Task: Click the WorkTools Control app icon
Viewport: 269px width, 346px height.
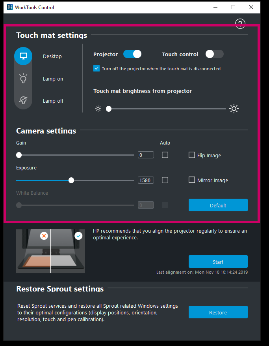Action: pyautogui.click(x=10, y=8)
